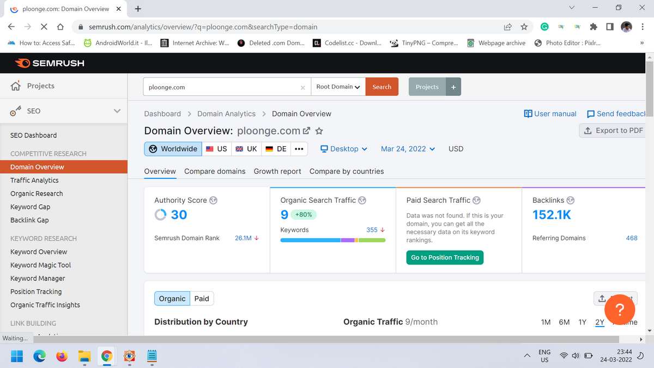Click the Share page icon in address bar

507,27
